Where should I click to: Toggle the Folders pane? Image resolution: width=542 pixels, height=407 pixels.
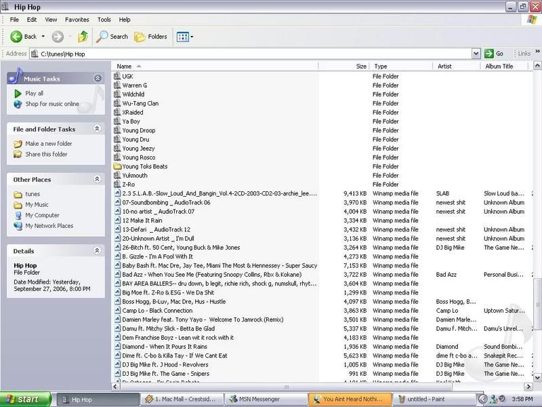[150, 37]
